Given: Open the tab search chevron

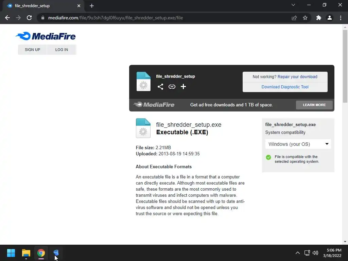Looking at the screenshot, I should (x=293, y=5).
